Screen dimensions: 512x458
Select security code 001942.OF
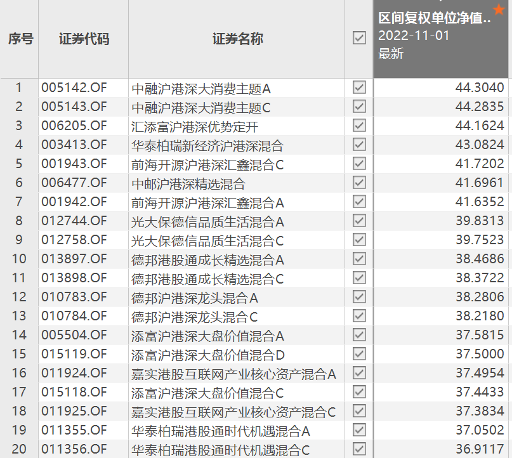(x=74, y=202)
